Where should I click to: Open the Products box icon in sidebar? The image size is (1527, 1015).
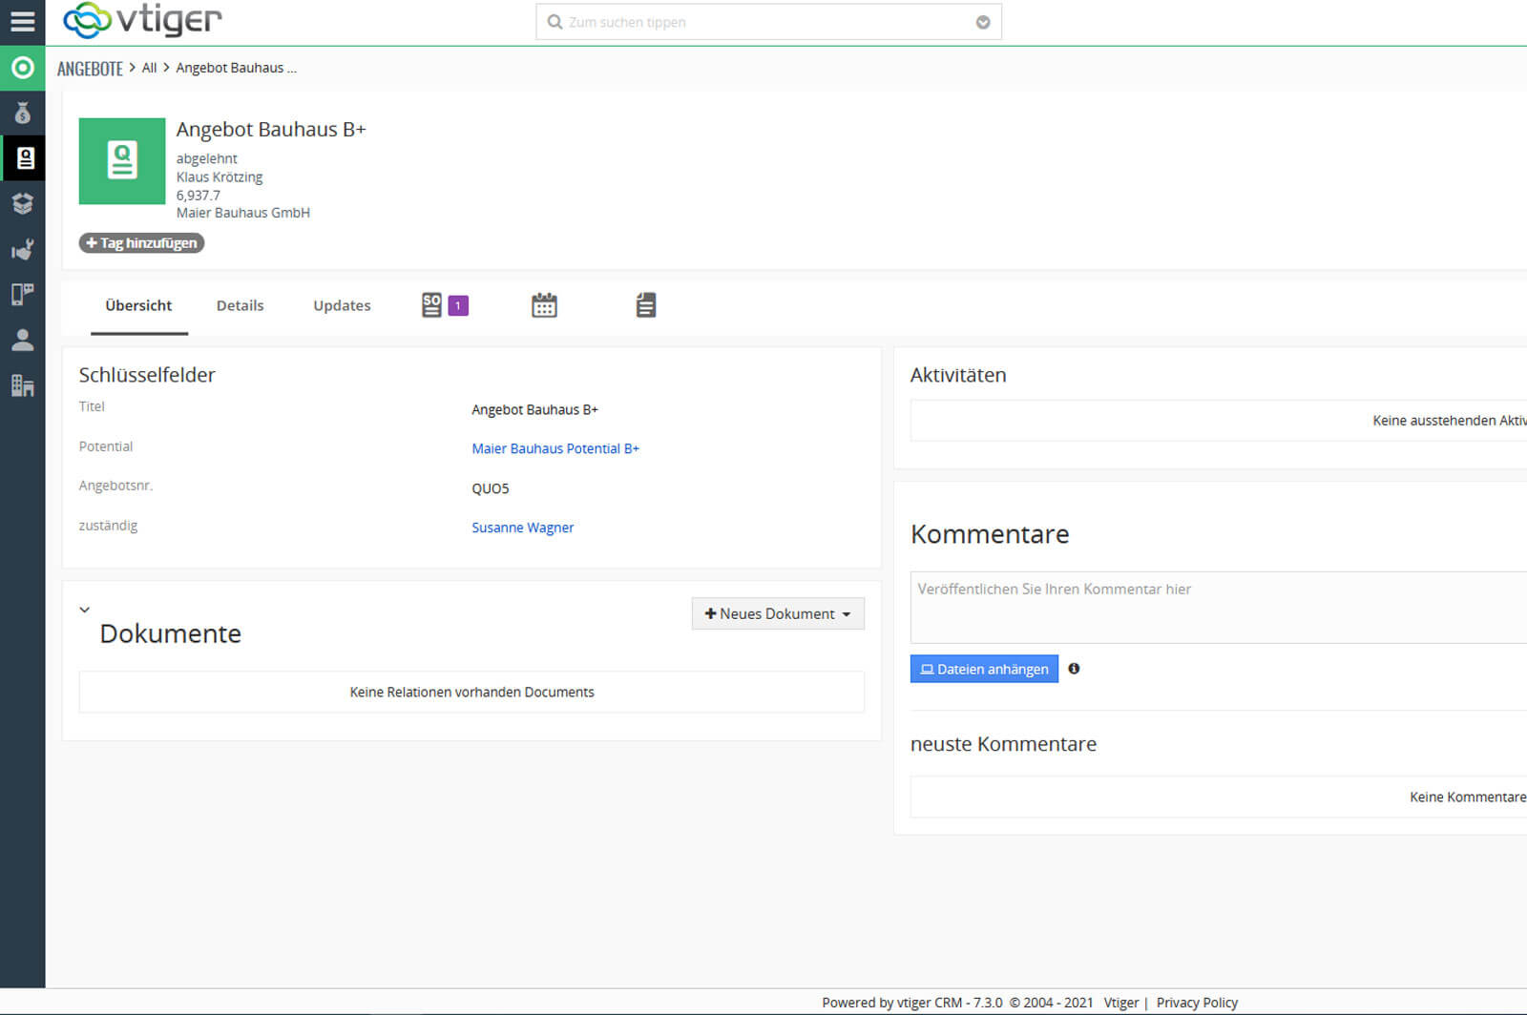pyautogui.click(x=22, y=203)
